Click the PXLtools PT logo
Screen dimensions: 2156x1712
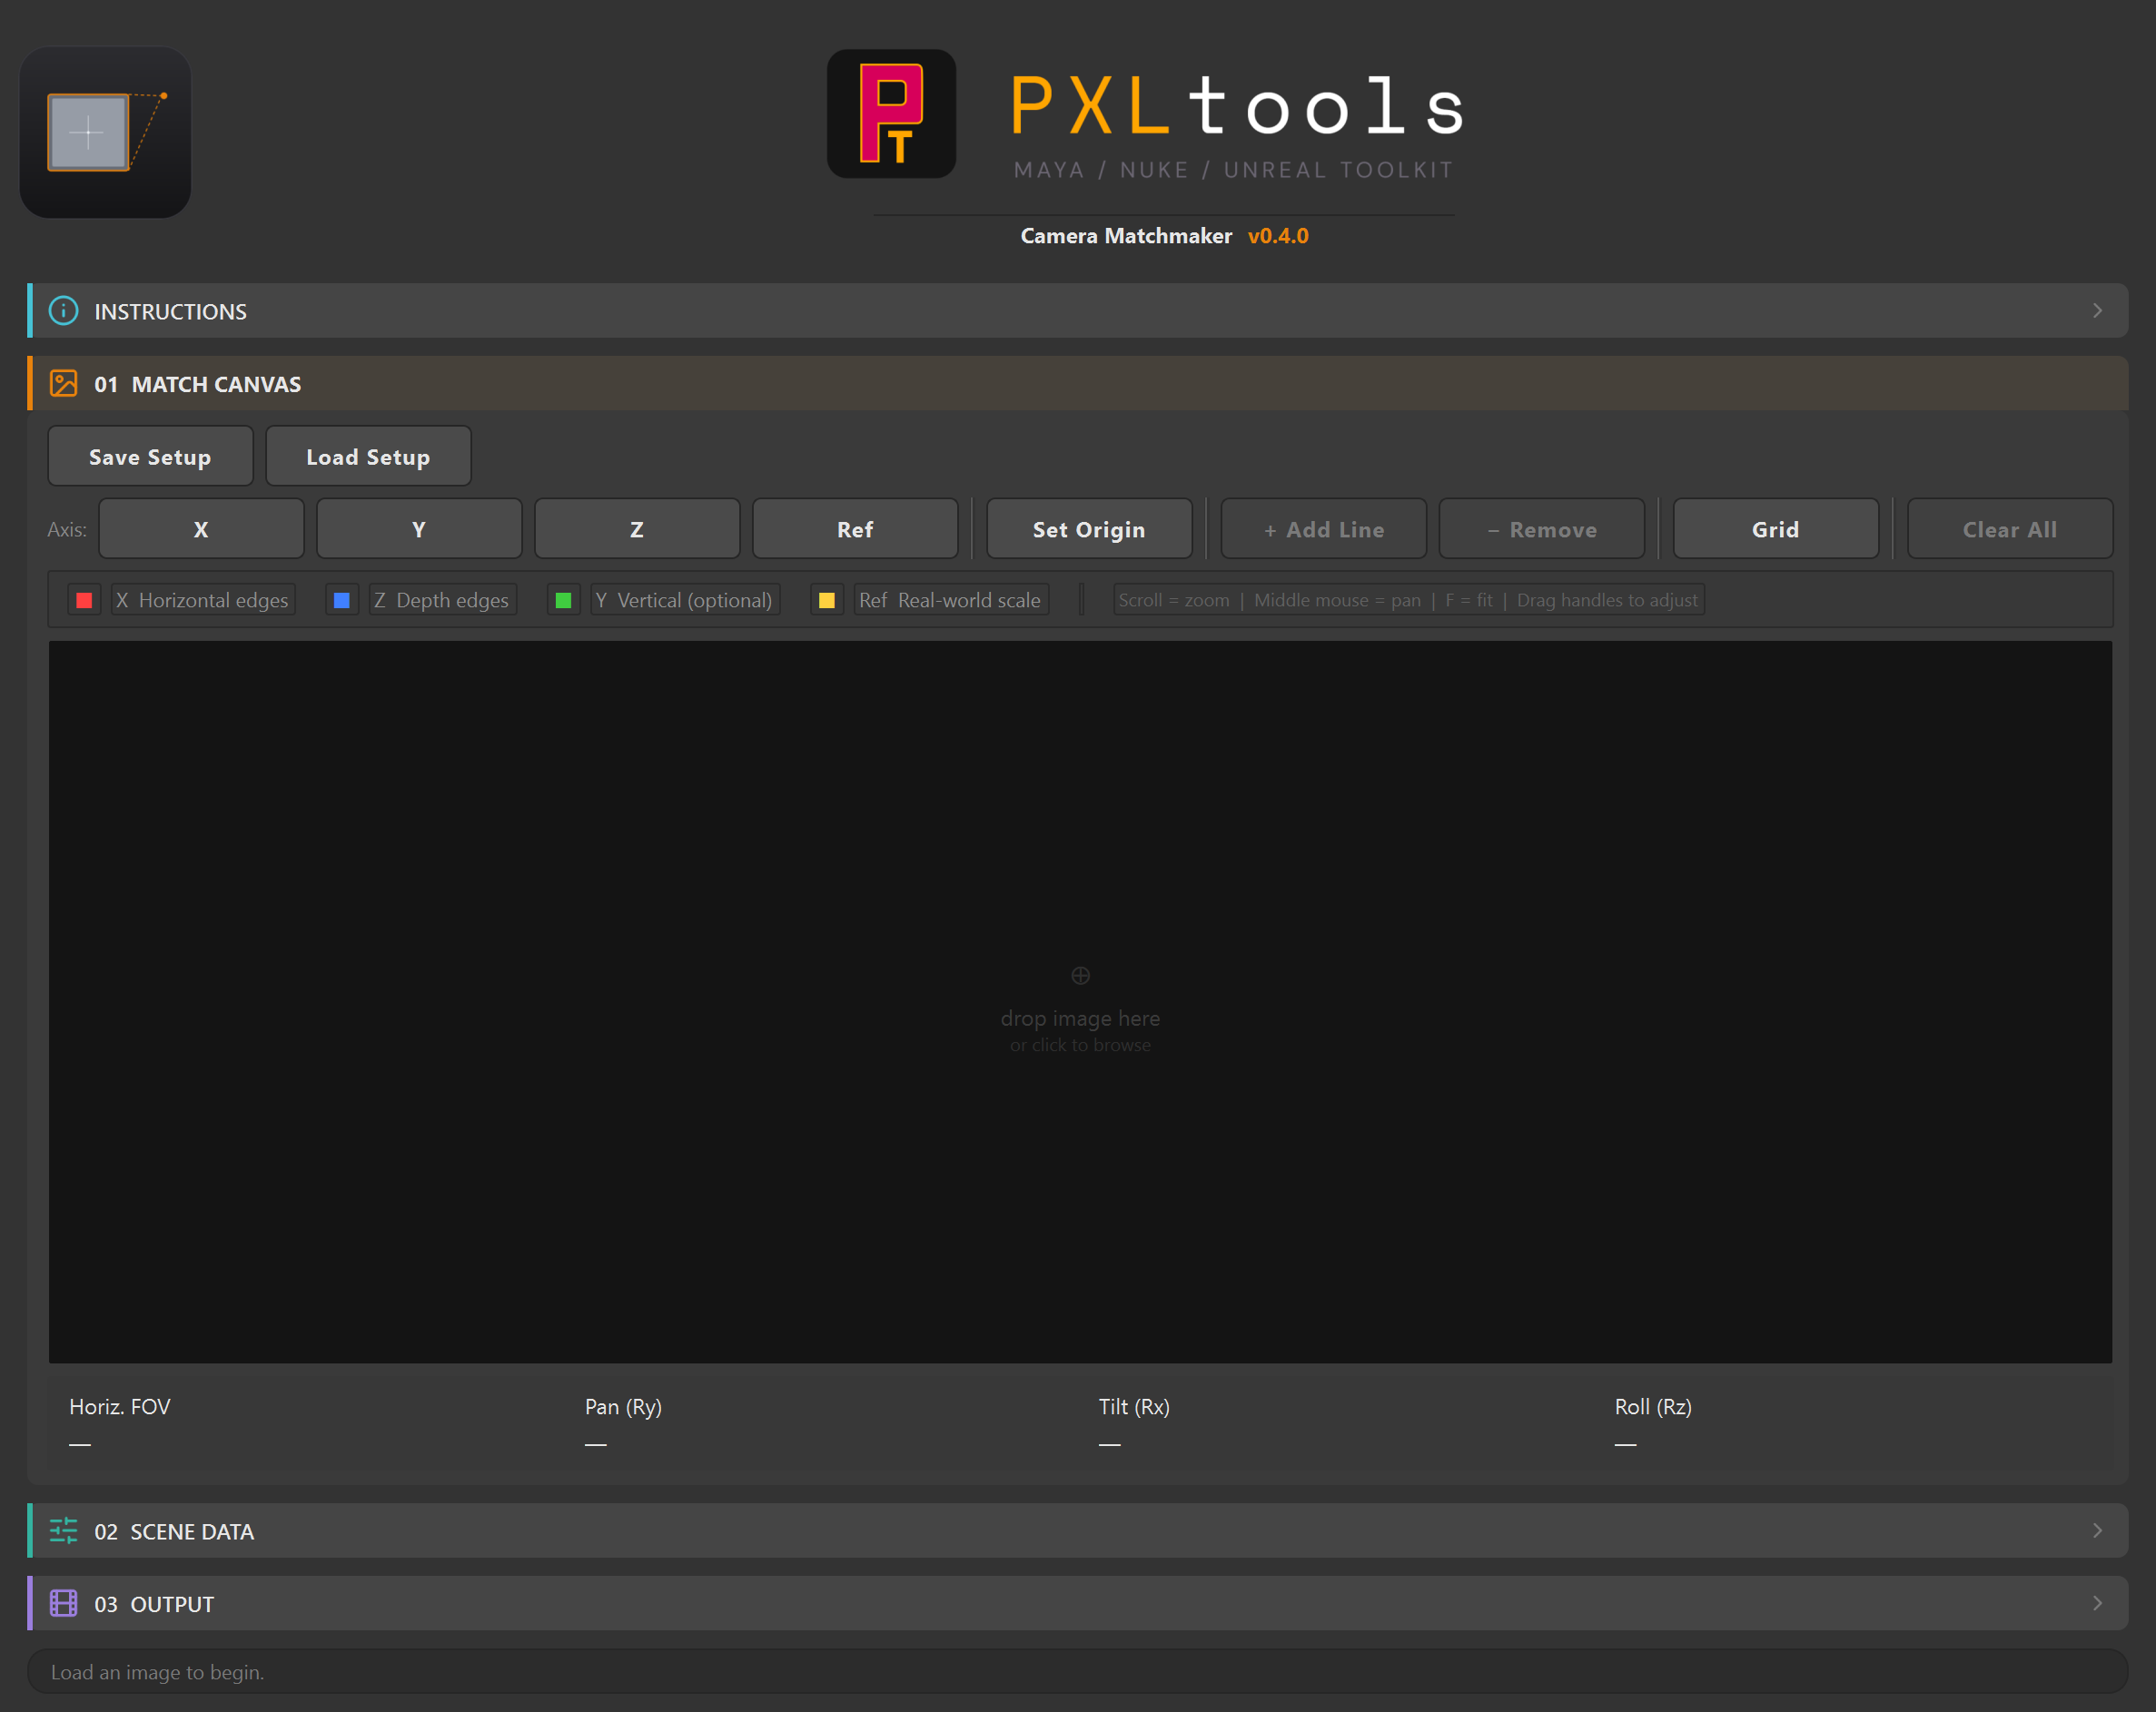click(x=891, y=114)
